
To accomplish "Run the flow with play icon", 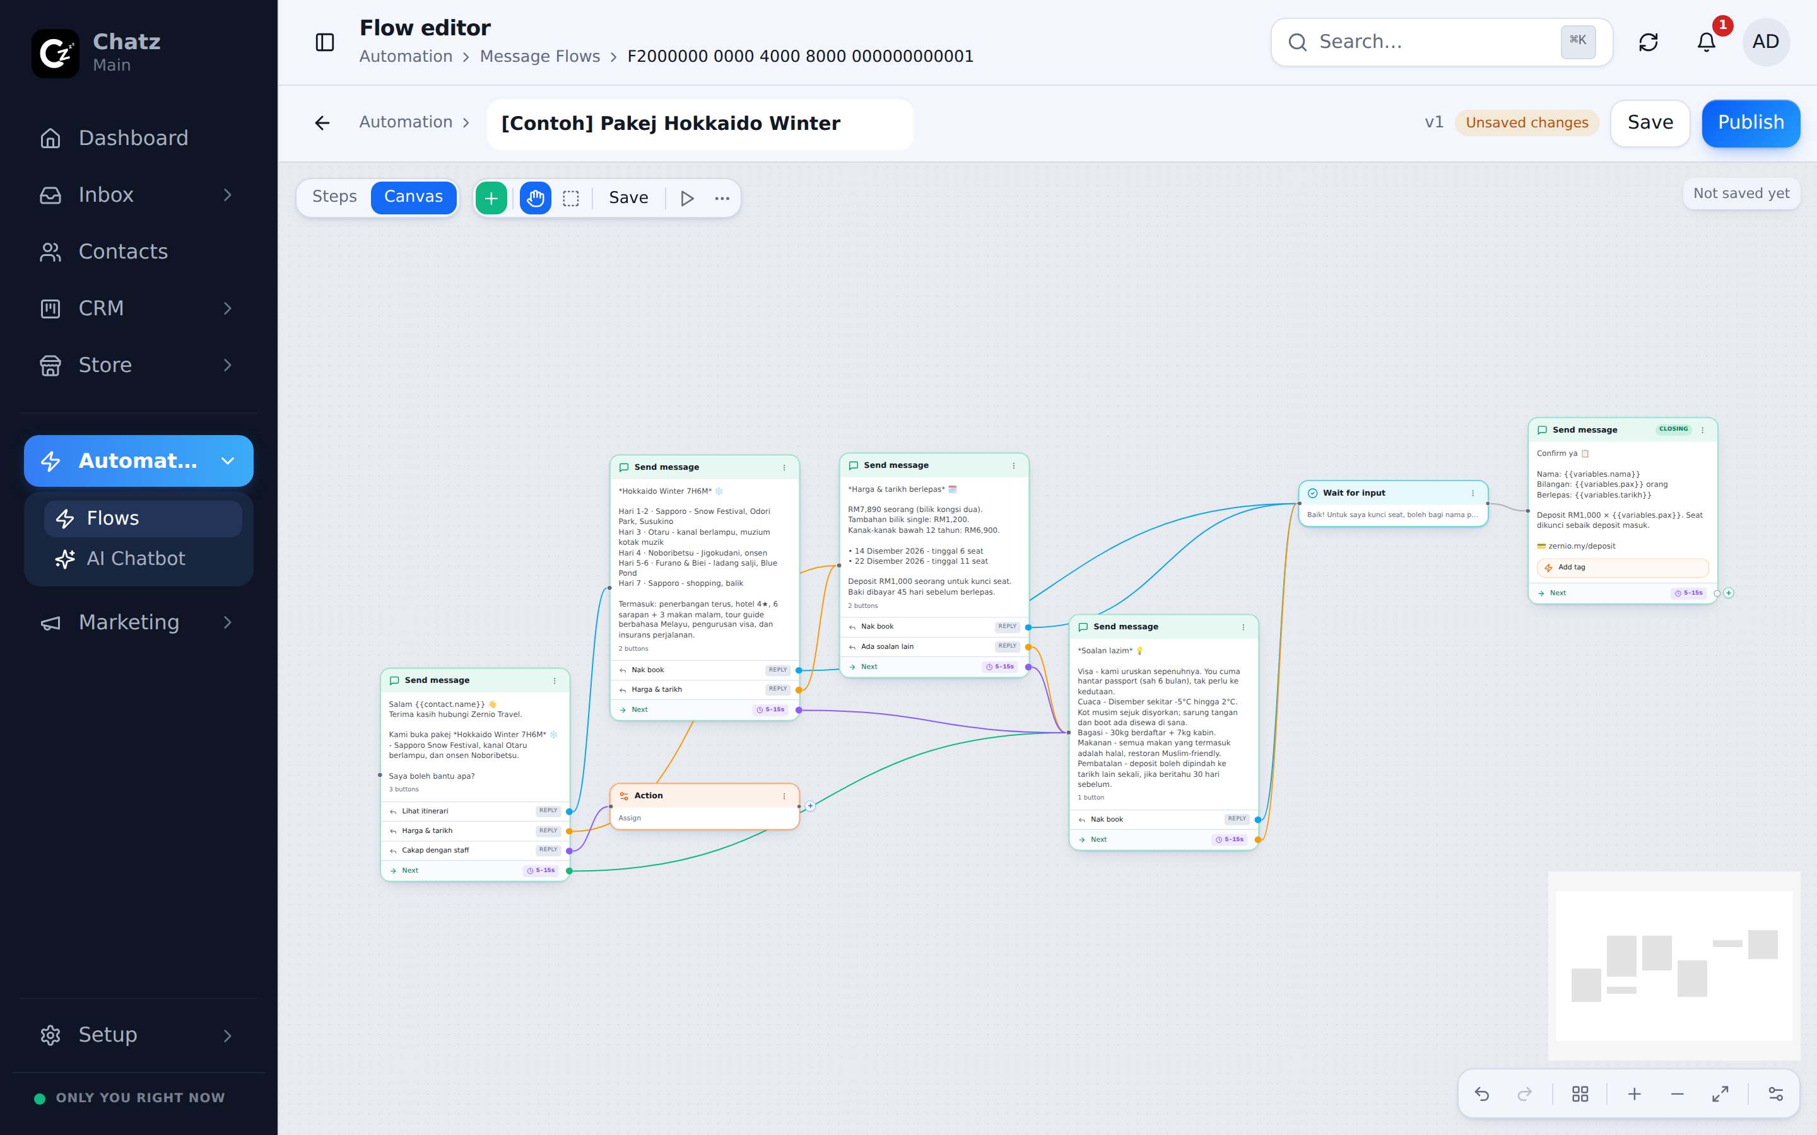I will pos(687,198).
